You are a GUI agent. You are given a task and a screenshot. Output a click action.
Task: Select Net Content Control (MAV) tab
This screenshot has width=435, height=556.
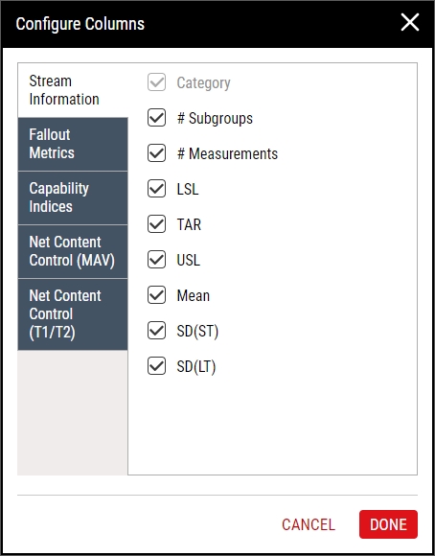click(73, 251)
